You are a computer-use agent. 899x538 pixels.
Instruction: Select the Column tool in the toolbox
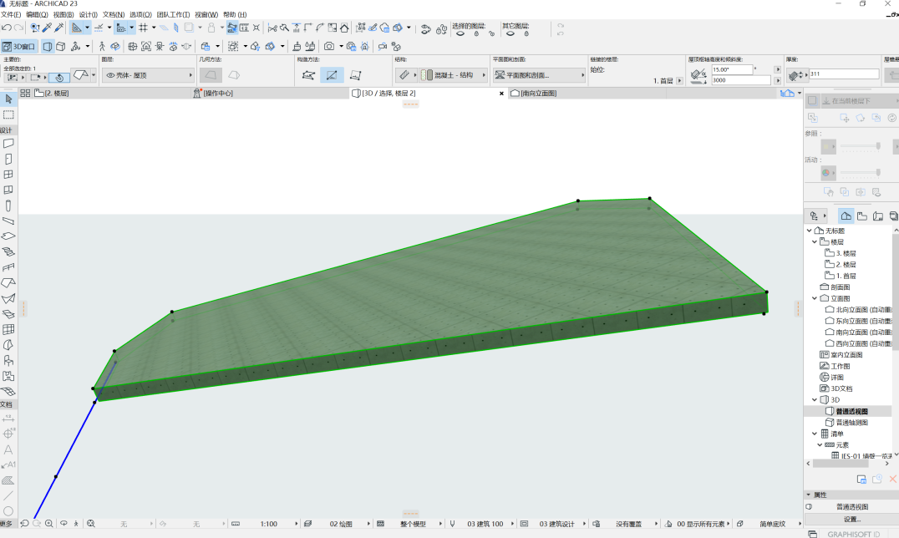(x=8, y=206)
